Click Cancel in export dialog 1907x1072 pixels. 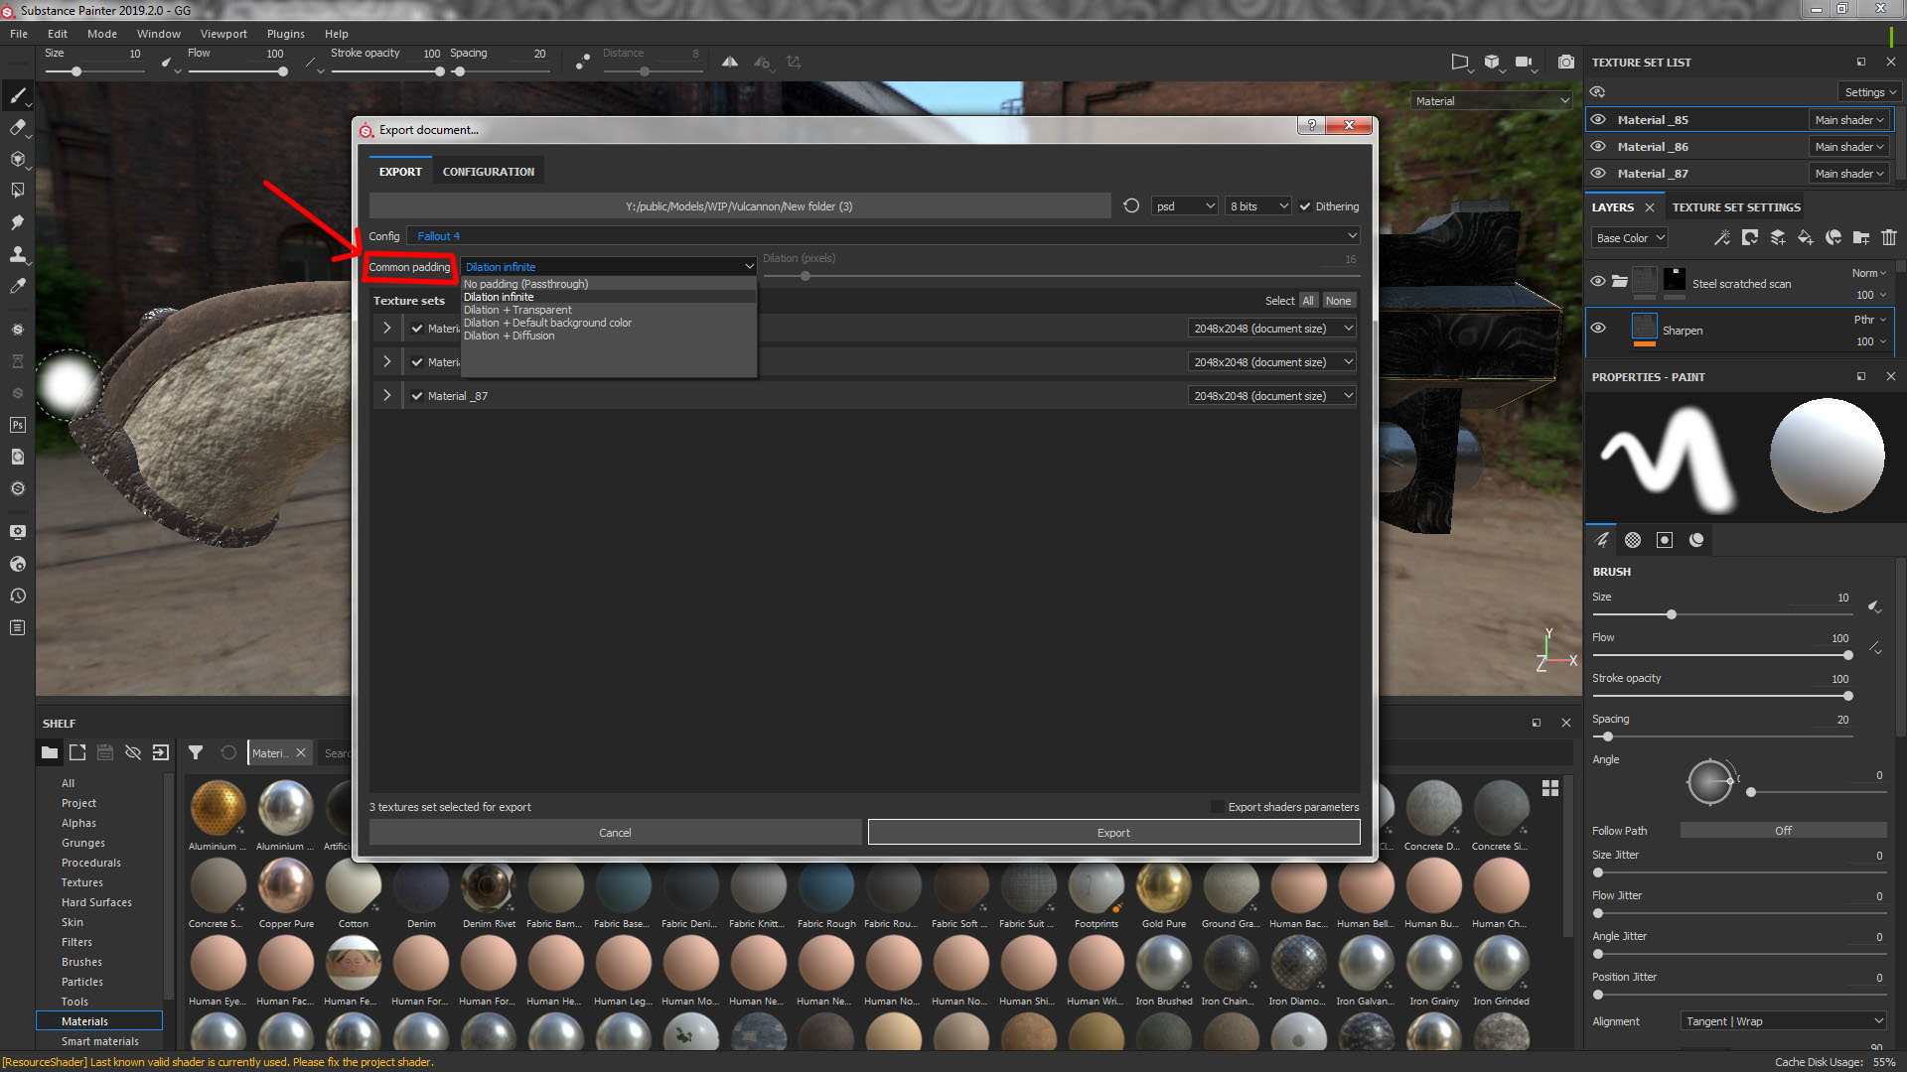tap(615, 833)
